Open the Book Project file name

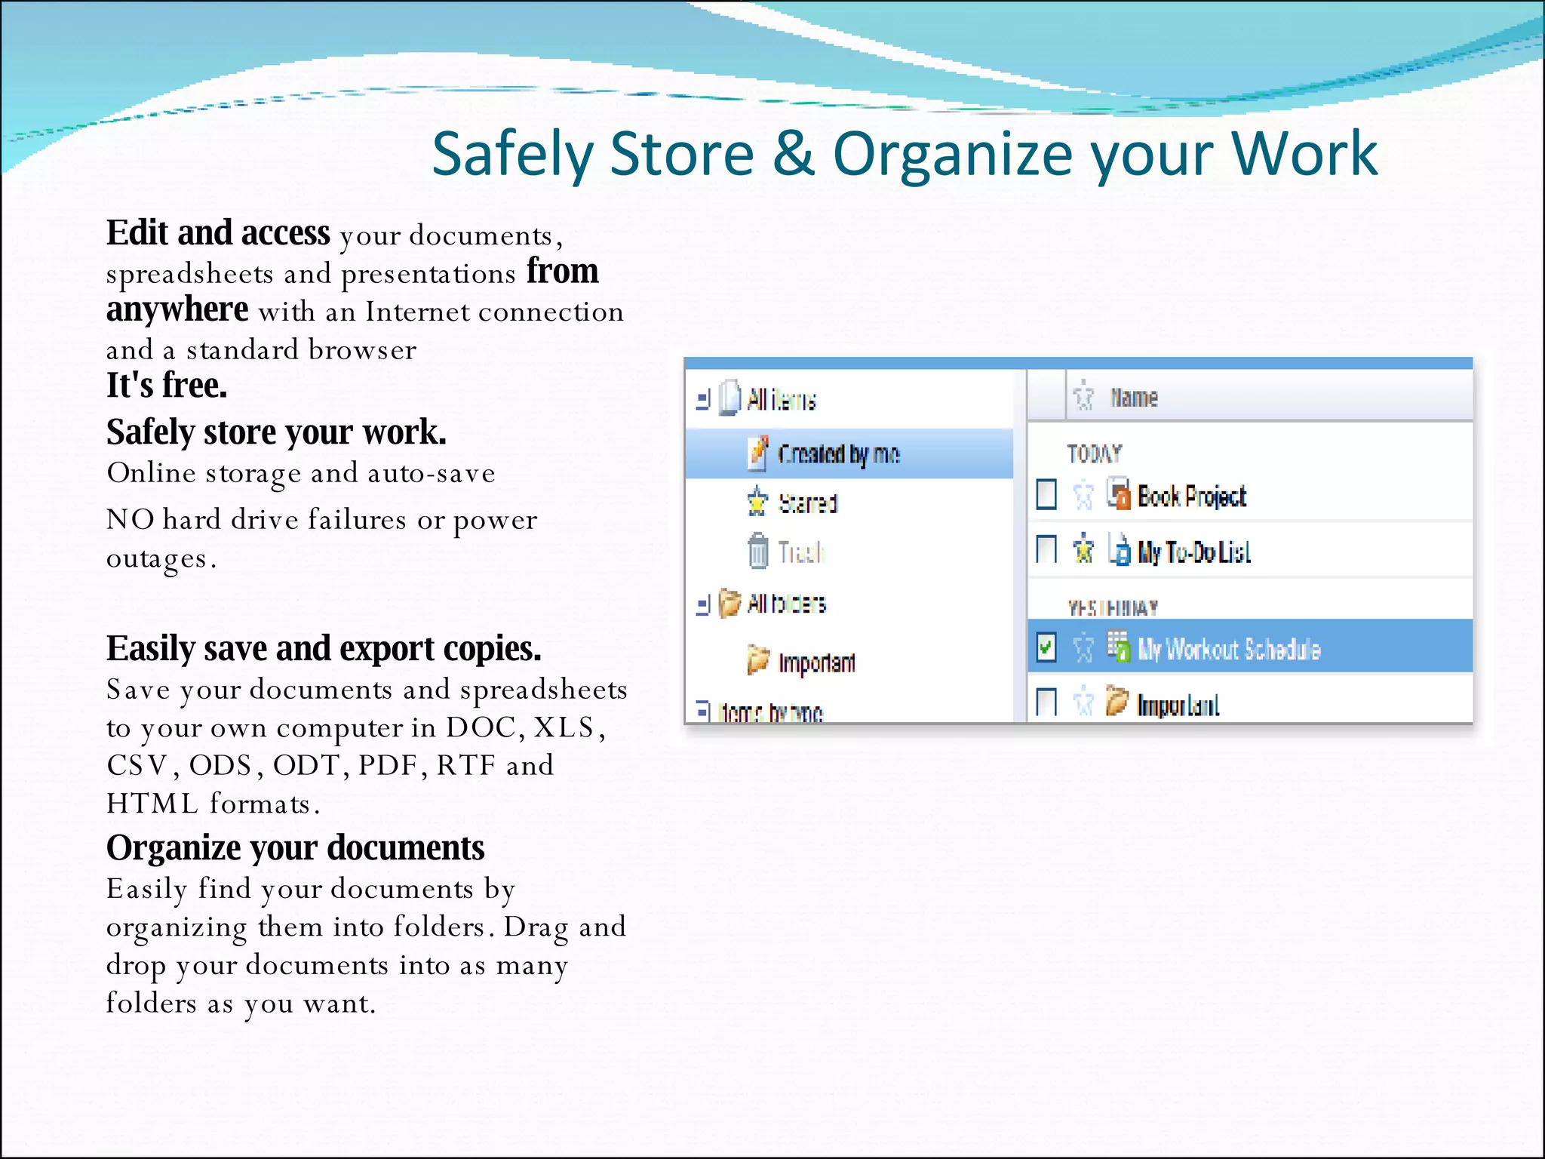[x=1191, y=496]
